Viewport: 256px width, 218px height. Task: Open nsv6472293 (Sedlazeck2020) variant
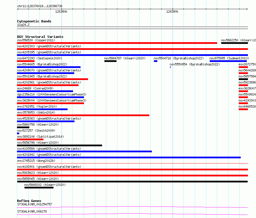pyautogui.click(x=40, y=58)
